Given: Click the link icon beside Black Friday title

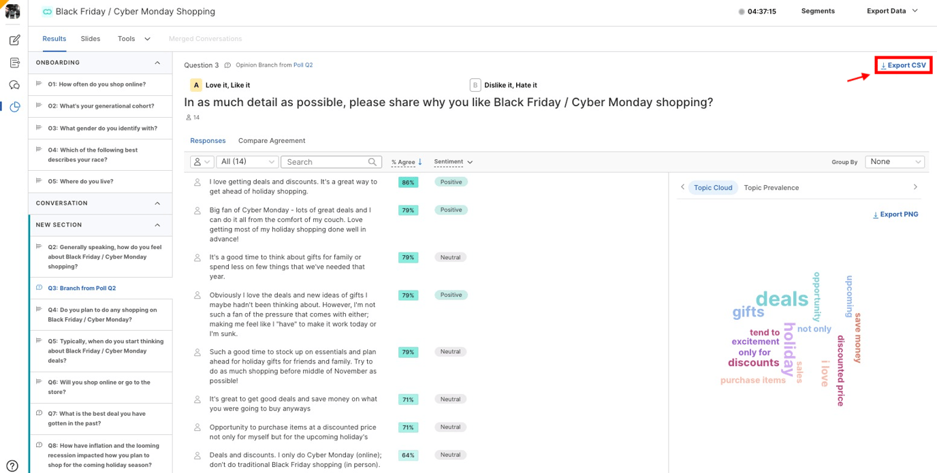Looking at the screenshot, I should pos(46,11).
